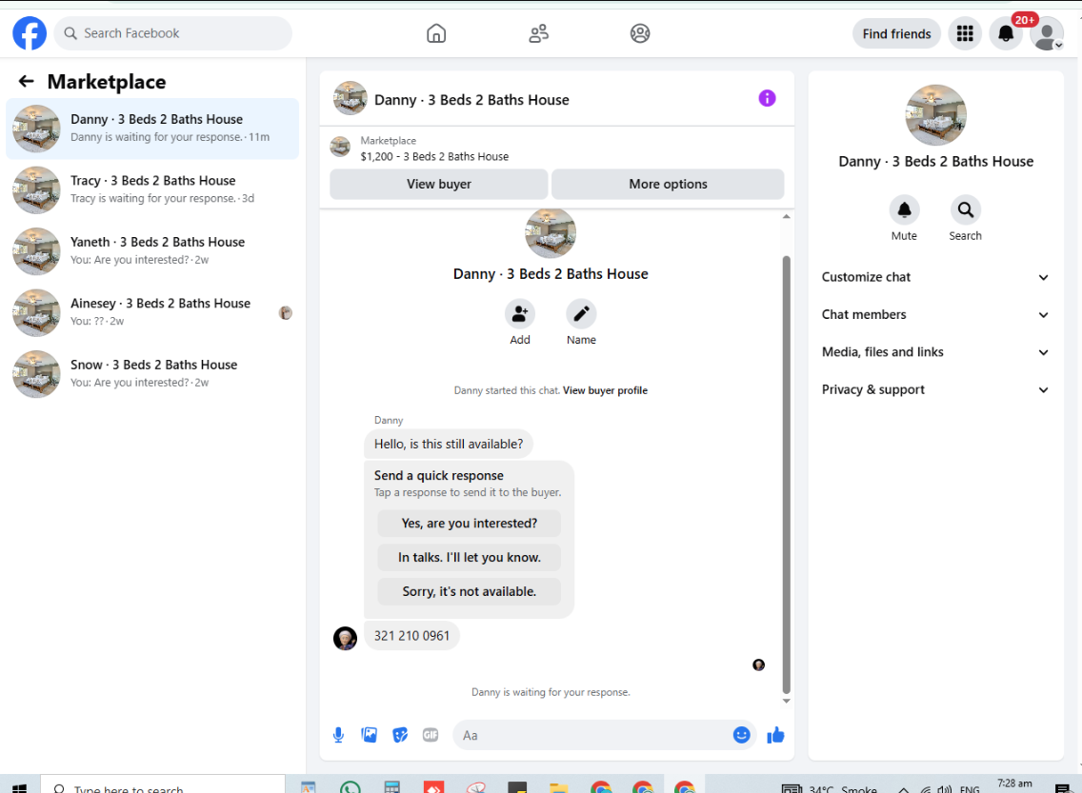This screenshot has width=1082, height=793.
Task: Open the Calculator taskbar icon
Action: 392,787
